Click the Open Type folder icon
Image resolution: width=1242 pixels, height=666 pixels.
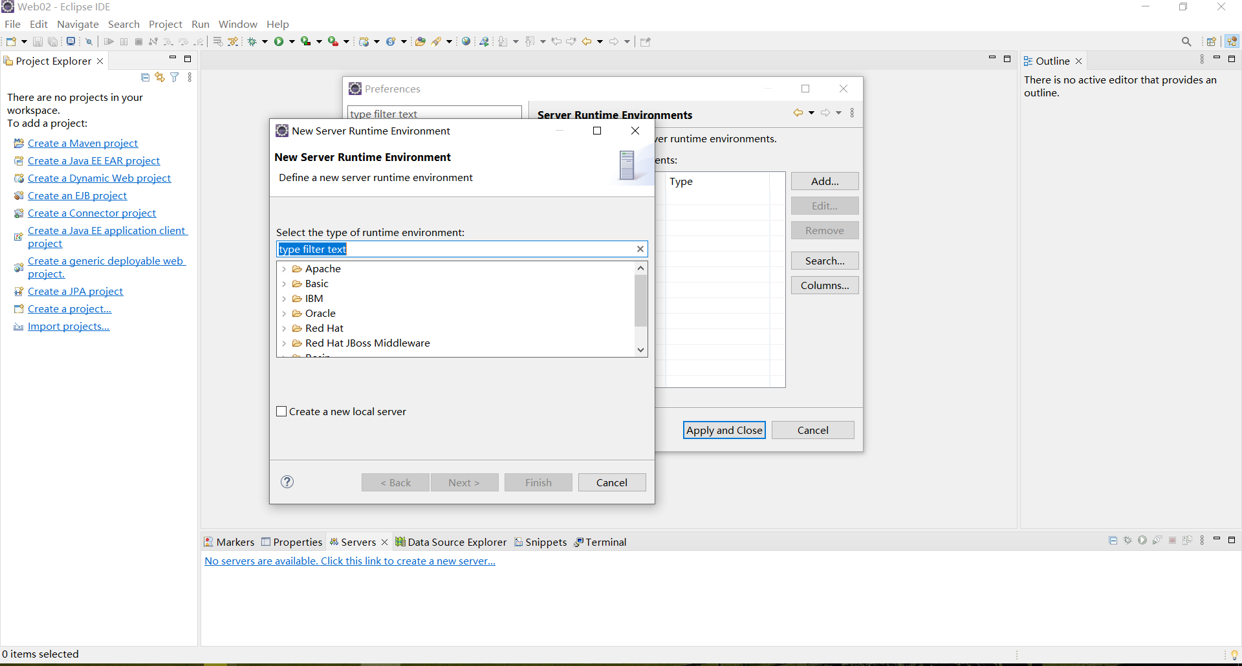(x=420, y=41)
